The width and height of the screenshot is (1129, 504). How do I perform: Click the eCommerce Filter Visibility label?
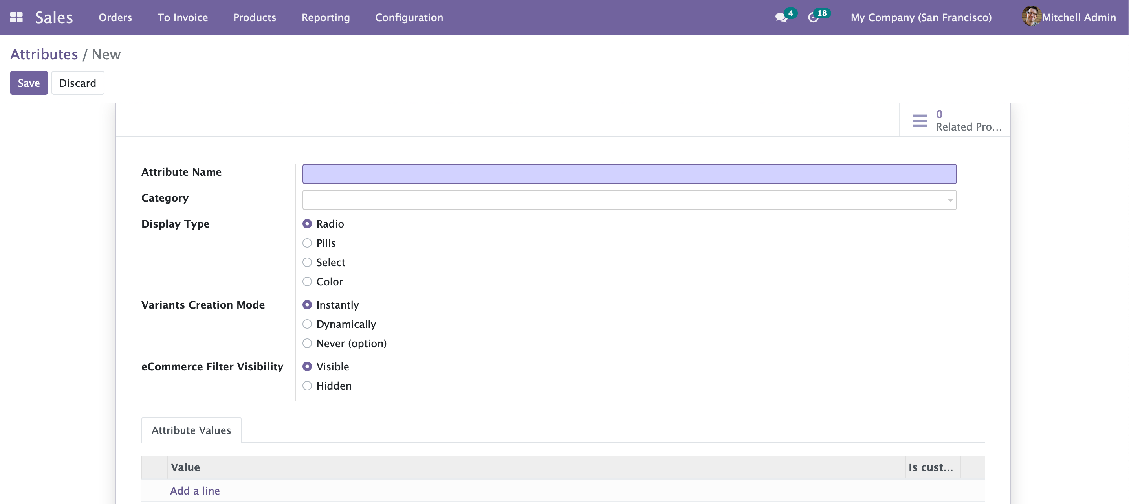[212, 367]
